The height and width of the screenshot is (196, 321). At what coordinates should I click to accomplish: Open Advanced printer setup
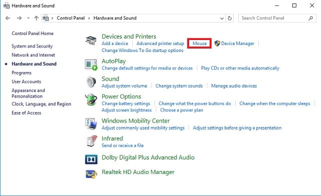pos(160,43)
